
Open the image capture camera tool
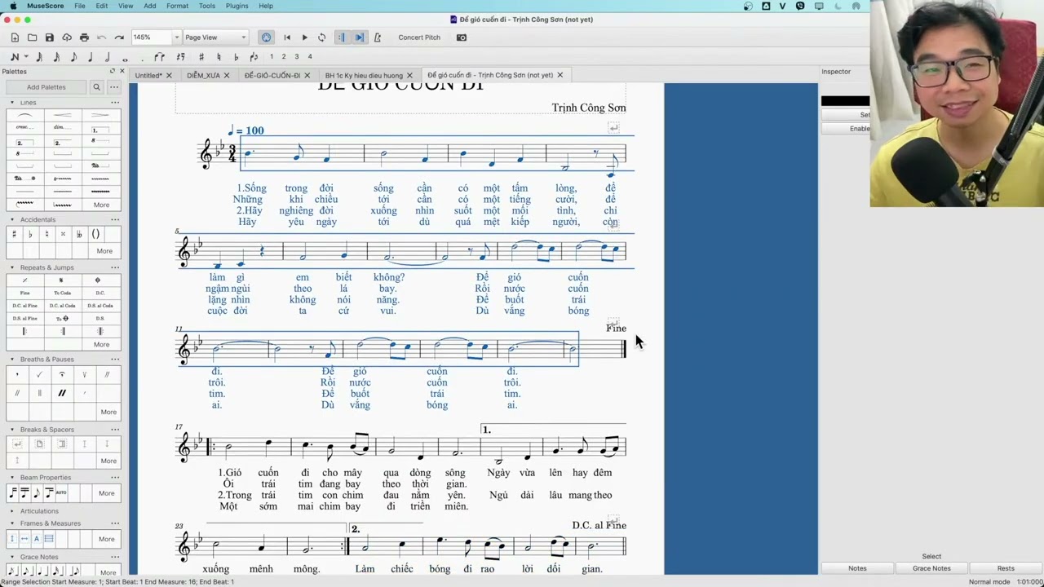click(x=462, y=38)
